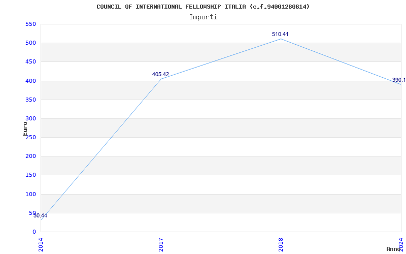This screenshot has width=406, height=254.
Task: Select the 510.41 data label
Action: 280,34
